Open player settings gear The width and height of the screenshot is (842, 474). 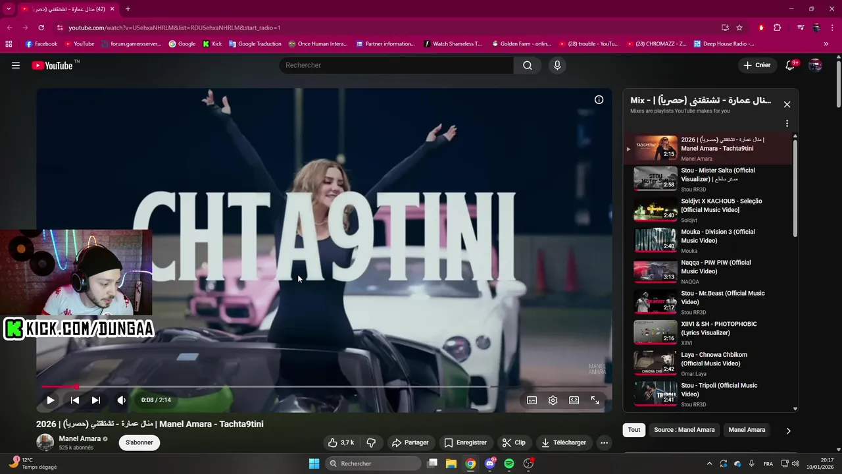coord(553,400)
